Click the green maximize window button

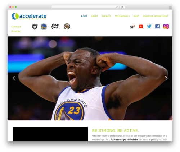coord(16,7)
